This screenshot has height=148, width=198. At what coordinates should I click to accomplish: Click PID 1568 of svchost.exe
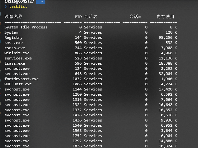(x=77, y=131)
